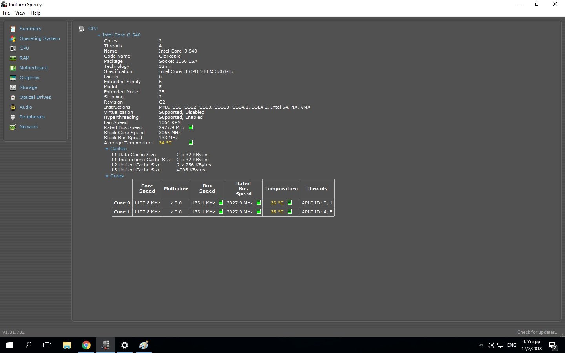
Task: Open the Storage section
Action: 28,87
